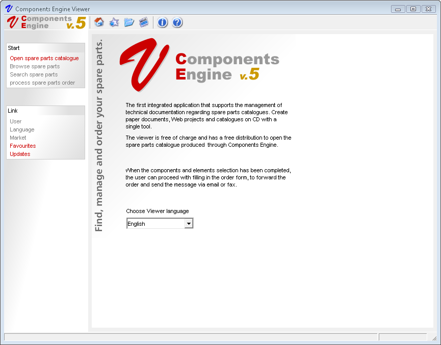
Task: Expand the Viewer language dropdown arrow
Action: click(189, 224)
